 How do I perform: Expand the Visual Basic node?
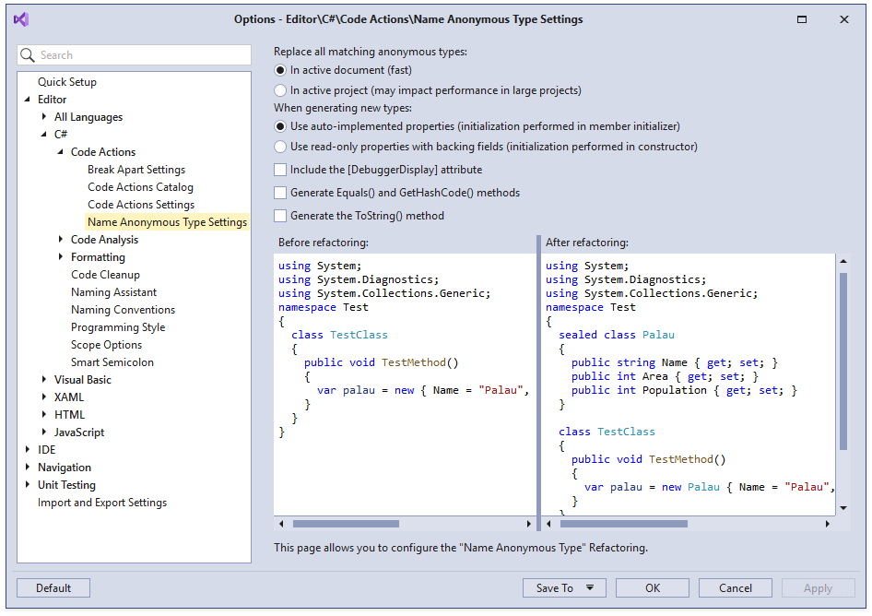[x=44, y=380]
